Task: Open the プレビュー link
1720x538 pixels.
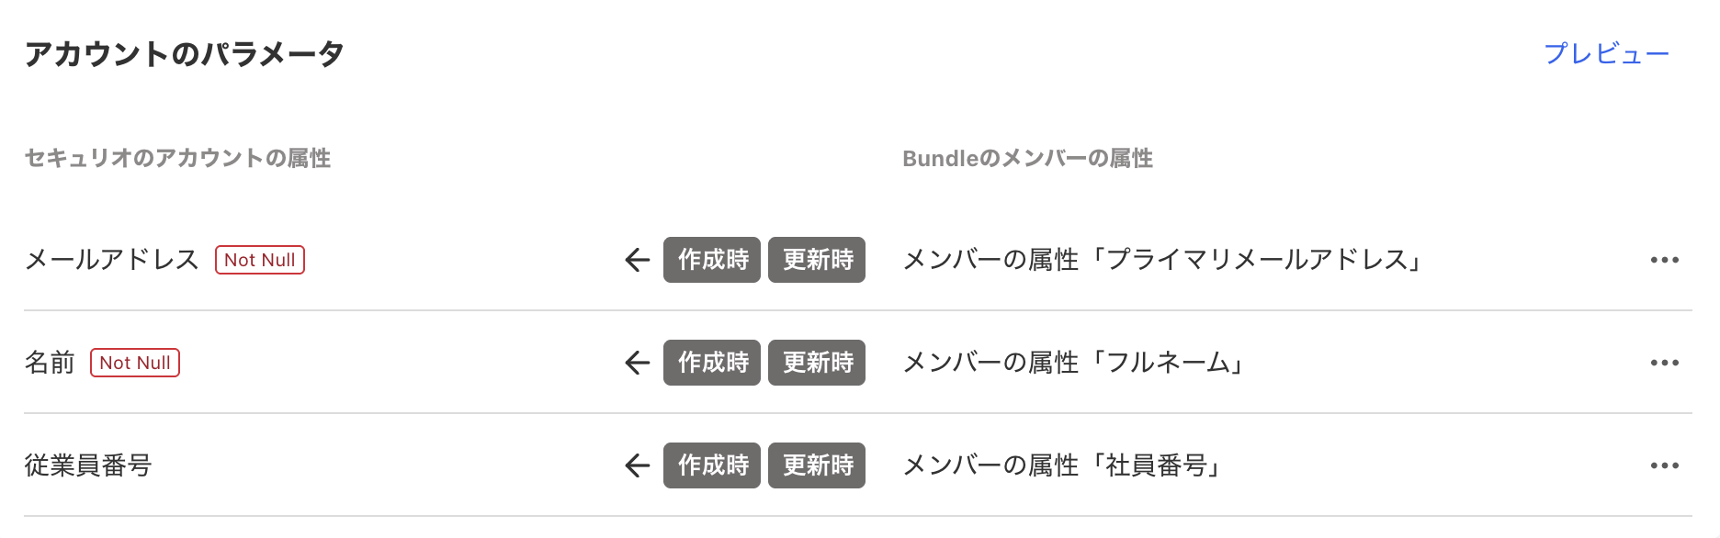Action: tap(1608, 52)
